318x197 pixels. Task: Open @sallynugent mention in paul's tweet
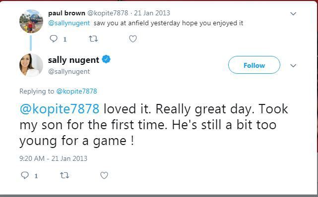coord(69,23)
